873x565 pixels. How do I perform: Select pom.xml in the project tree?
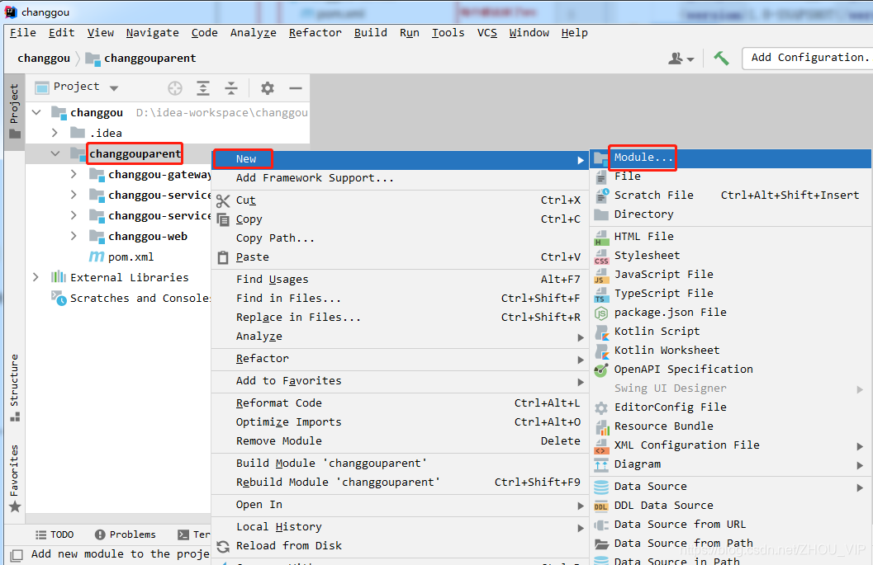point(130,257)
